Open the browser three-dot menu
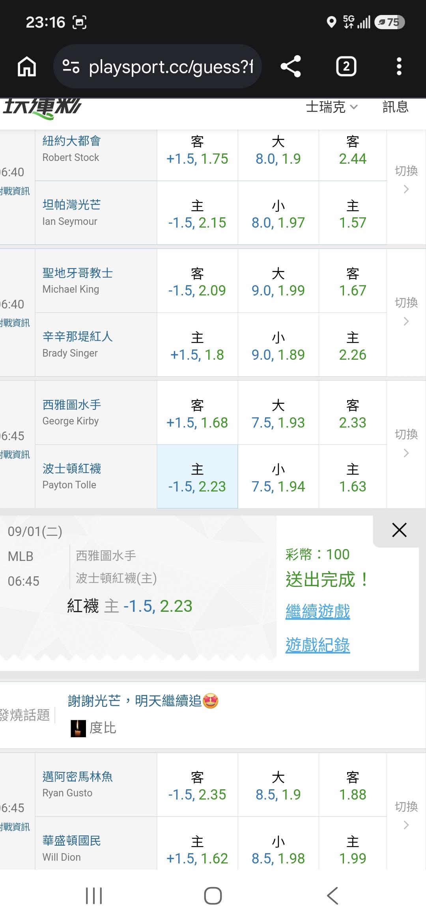 tap(399, 66)
